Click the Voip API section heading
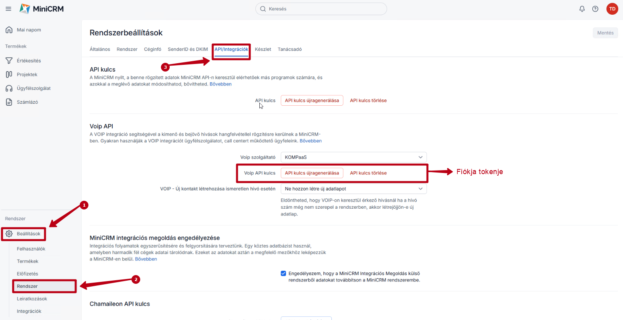 pyautogui.click(x=102, y=126)
